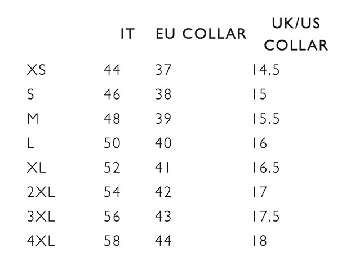
Task: Select the EU COLLAR column header
Action: point(201,34)
